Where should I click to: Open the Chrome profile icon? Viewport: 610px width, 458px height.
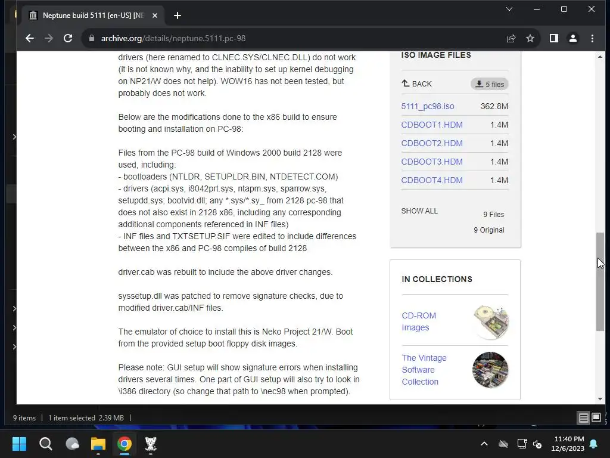tap(573, 38)
